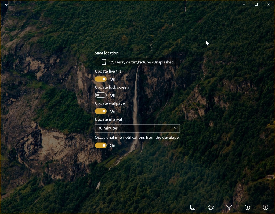
Task: Click the Unsplashed save location path
Action: 142,62
